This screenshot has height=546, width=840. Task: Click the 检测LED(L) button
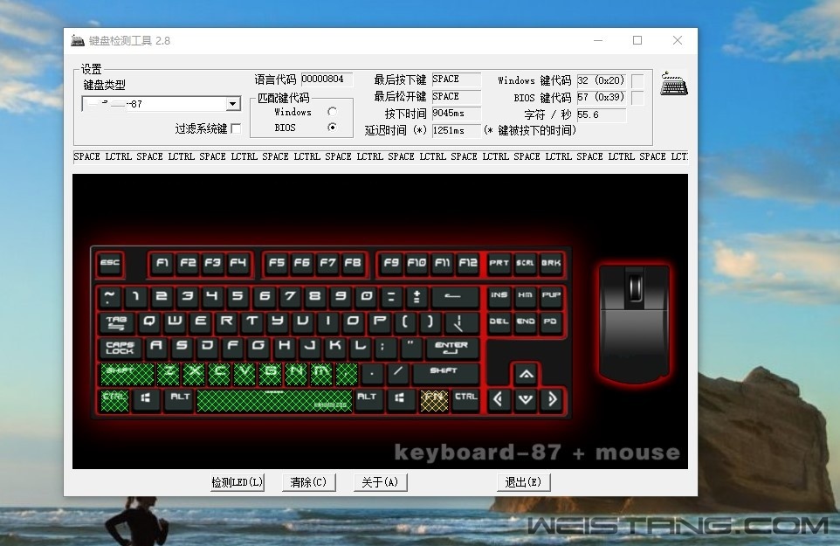click(237, 482)
